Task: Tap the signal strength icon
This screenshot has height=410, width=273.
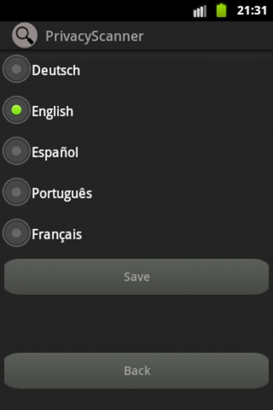Action: pyautogui.click(x=200, y=11)
